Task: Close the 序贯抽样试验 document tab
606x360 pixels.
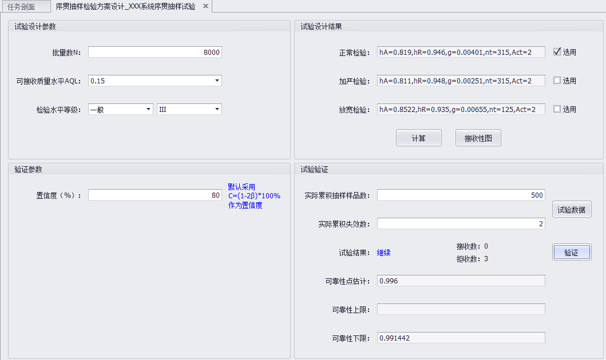Action: click(x=205, y=7)
